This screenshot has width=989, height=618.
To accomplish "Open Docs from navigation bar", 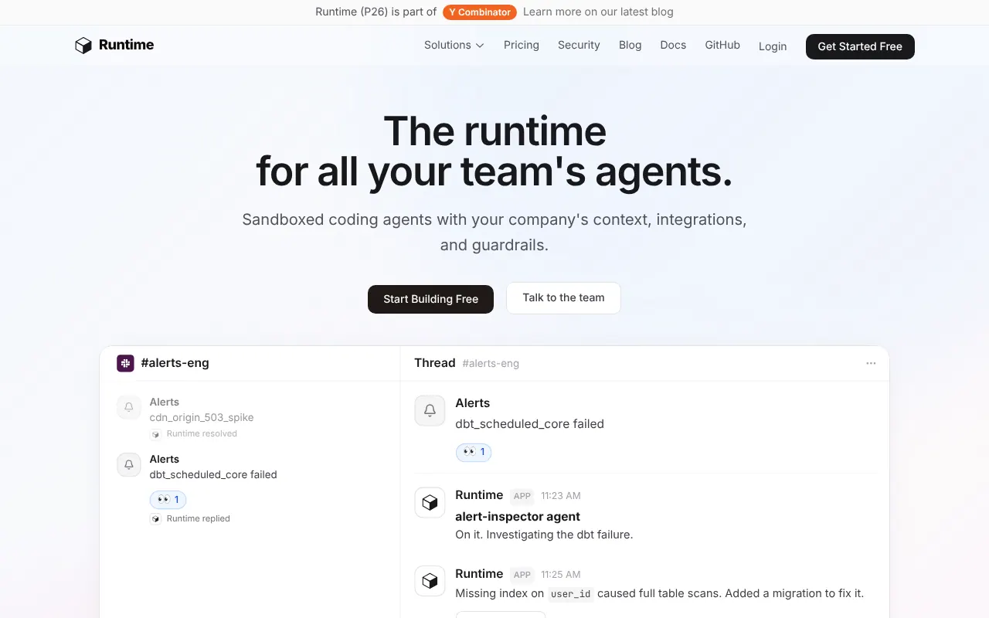I will point(673,46).
